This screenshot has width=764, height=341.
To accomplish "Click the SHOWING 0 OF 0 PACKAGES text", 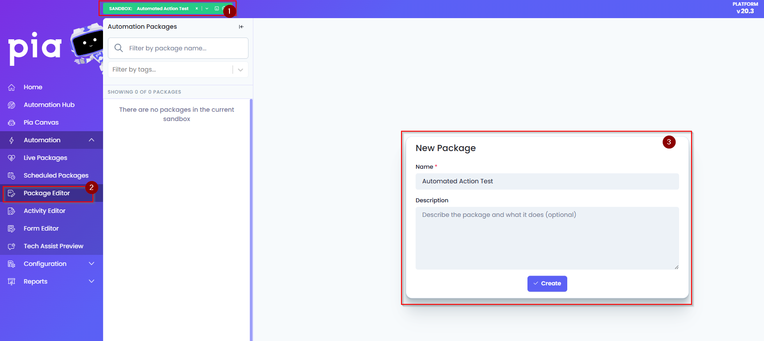I will click(145, 92).
